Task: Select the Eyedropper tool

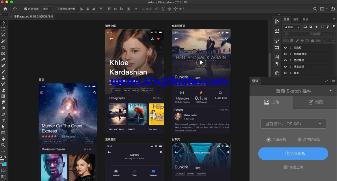Action: coord(3,60)
